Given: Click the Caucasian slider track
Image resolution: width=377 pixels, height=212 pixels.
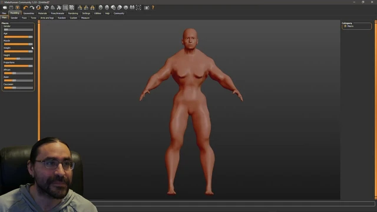Looking at the screenshot, I should [18, 88].
